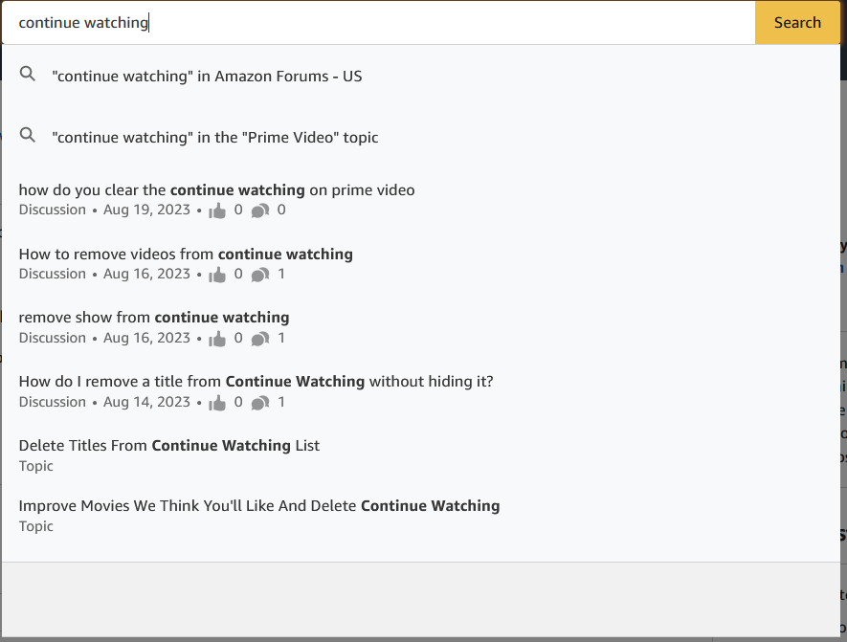Click replies bubble icon on the Aug 14 discussion
This screenshot has width=847, height=642.
pyautogui.click(x=259, y=403)
